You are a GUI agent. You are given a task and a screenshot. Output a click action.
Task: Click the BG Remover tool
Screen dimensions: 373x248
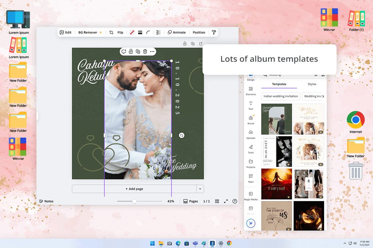[90, 32]
